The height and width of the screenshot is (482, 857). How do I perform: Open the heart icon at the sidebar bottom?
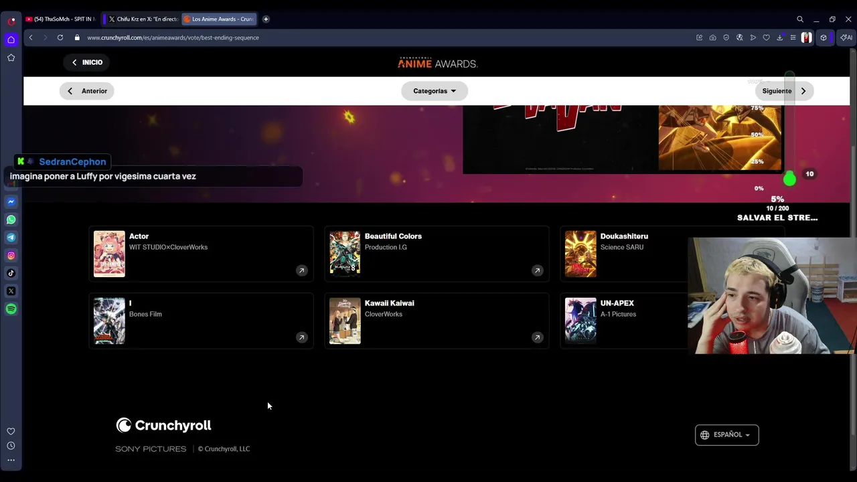point(11,432)
